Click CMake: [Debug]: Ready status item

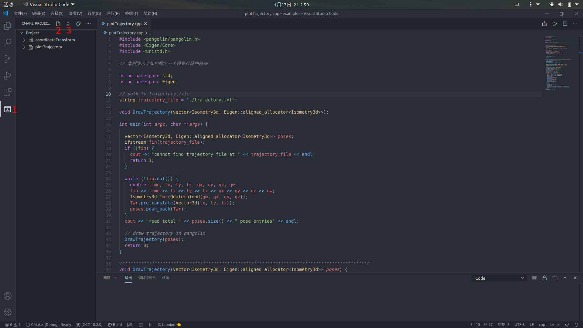click(49, 325)
